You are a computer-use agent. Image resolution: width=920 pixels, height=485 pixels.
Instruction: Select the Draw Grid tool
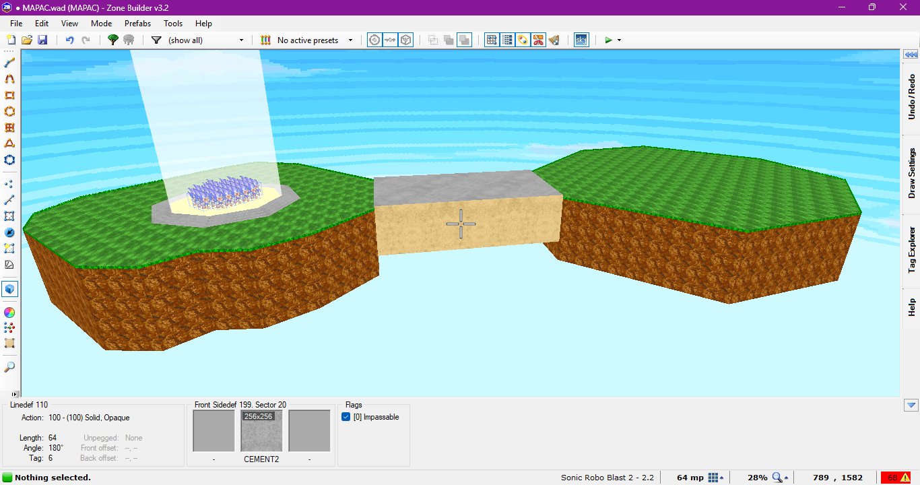[x=9, y=127]
